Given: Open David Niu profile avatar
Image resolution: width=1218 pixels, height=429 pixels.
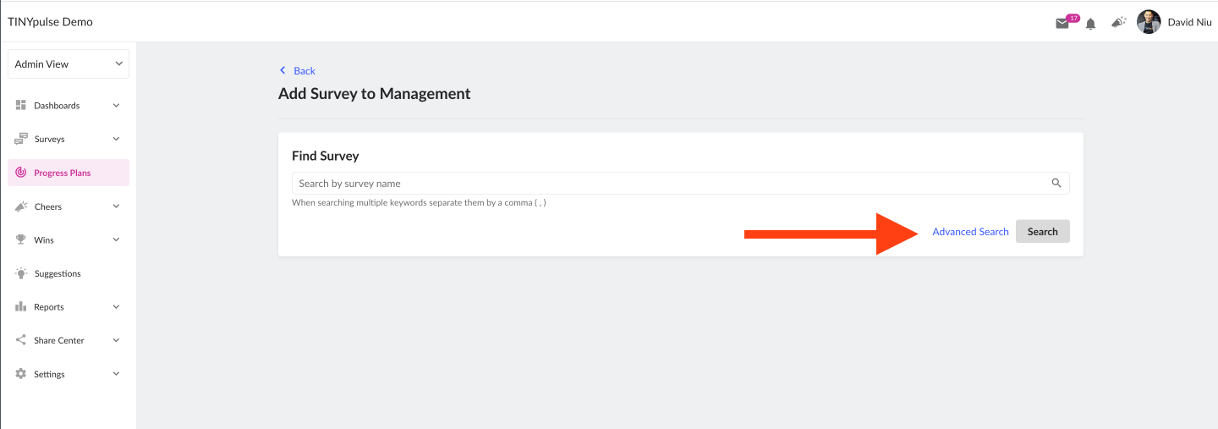Looking at the screenshot, I should coord(1149,22).
